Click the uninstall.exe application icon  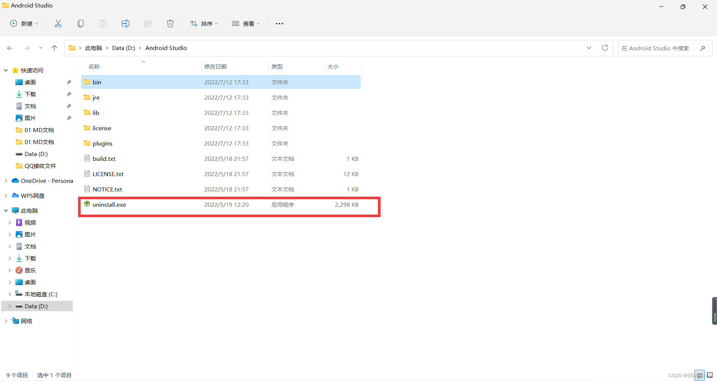point(87,204)
